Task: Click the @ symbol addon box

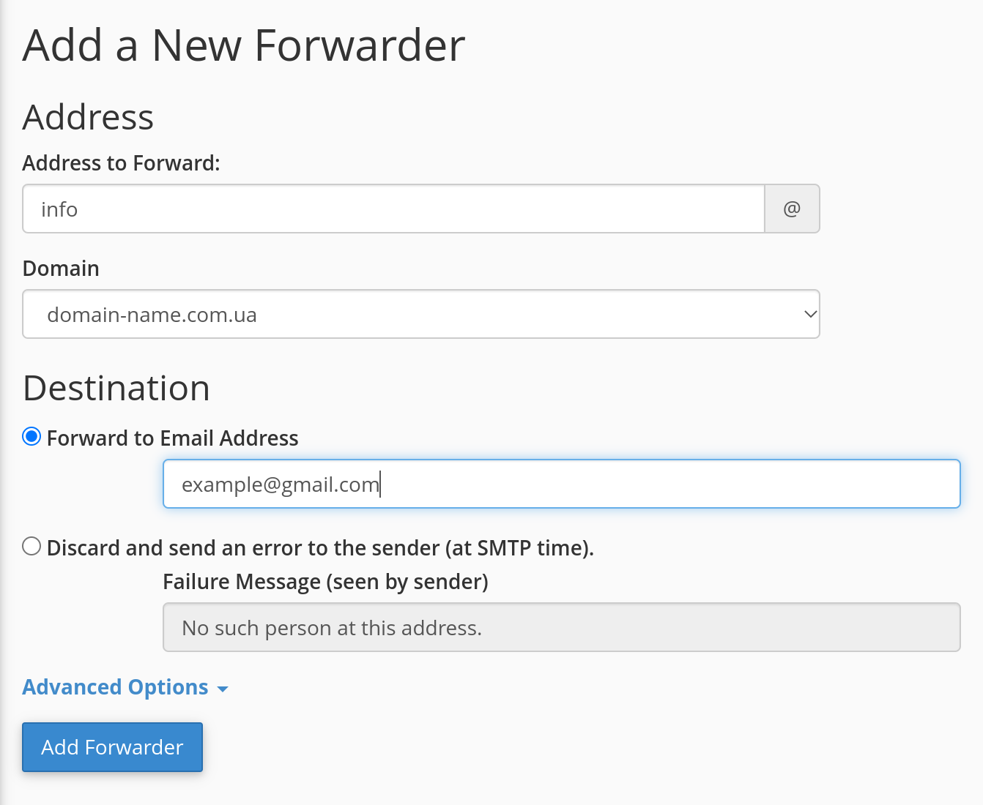Action: coord(792,209)
